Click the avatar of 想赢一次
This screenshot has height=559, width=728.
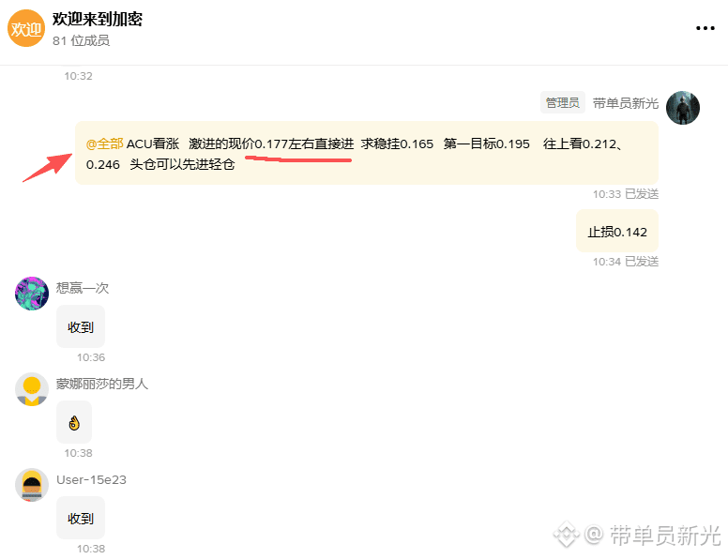[32, 294]
